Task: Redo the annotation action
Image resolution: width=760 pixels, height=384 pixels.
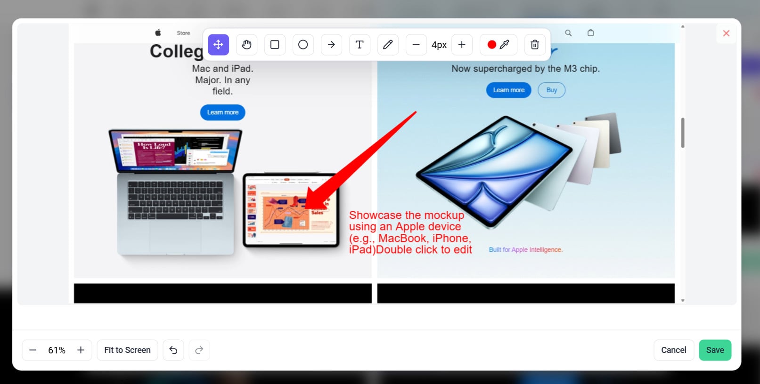Action: 199,350
